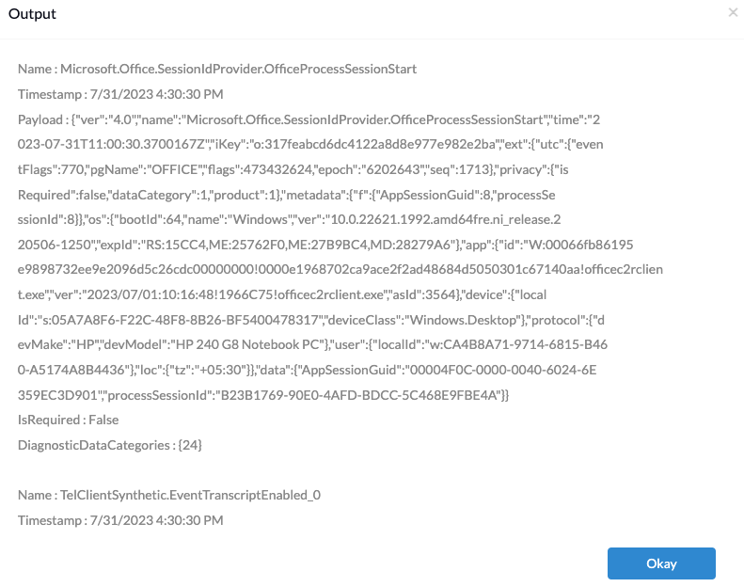Click the payload line with processSessionId value
This screenshot has width=744, height=587.
[263, 395]
